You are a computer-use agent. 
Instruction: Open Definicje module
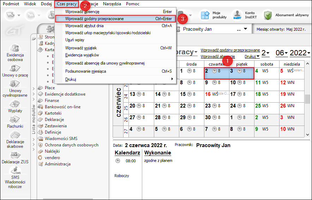click(x=53, y=132)
